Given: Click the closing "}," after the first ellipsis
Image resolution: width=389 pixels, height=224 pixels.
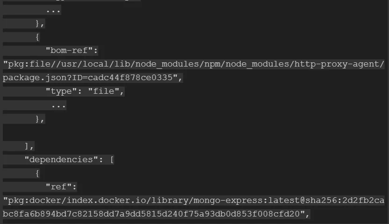Looking at the screenshot, I should [40, 23].
